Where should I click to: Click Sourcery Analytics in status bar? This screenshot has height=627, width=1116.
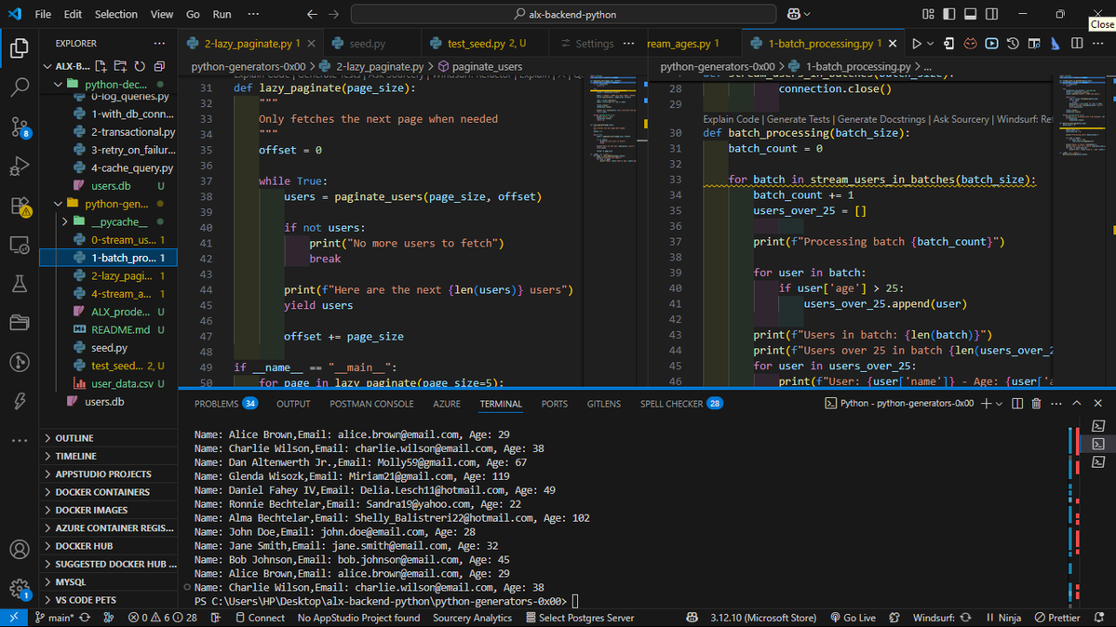[x=473, y=618]
